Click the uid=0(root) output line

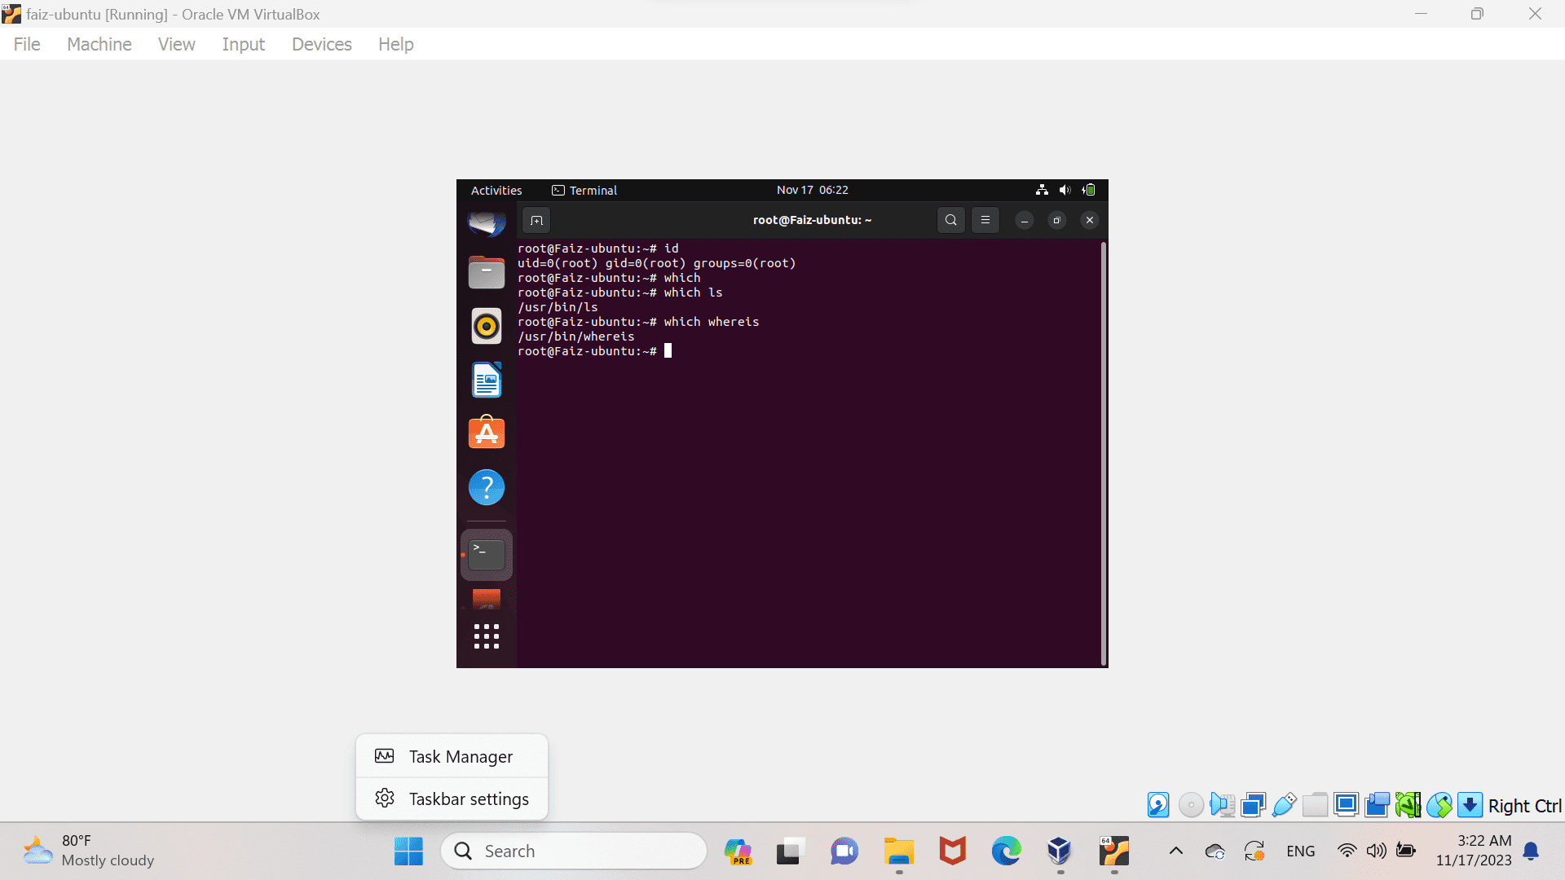(x=657, y=263)
